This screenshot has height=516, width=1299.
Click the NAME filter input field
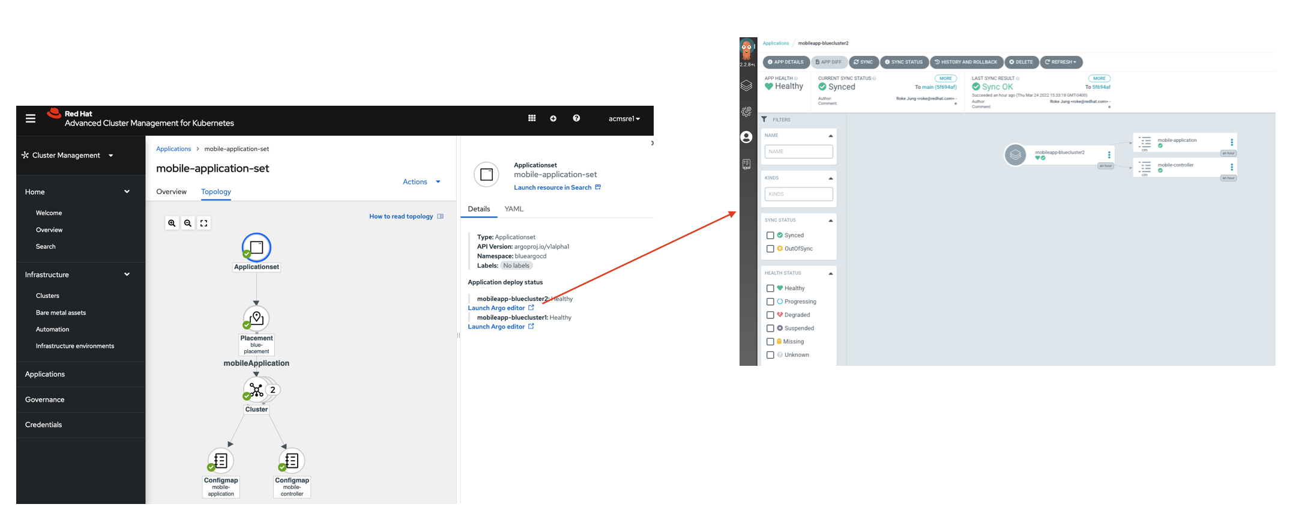click(x=798, y=151)
